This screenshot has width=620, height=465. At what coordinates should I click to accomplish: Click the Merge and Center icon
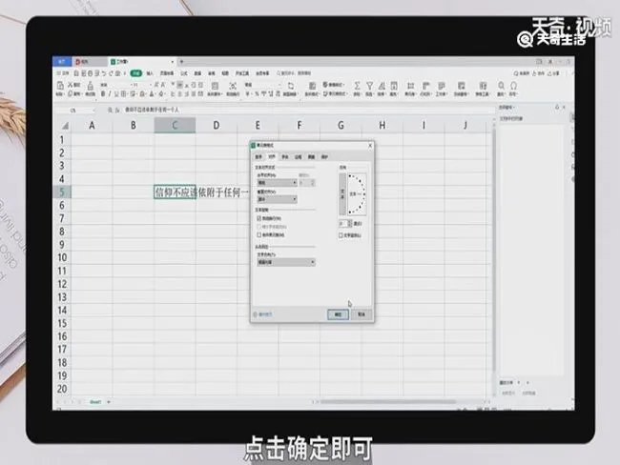(215, 86)
